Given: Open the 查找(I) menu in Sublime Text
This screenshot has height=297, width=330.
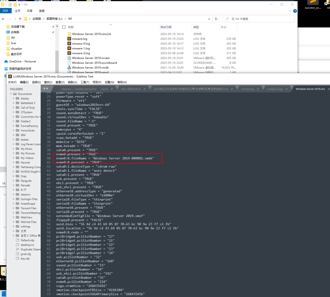Looking at the screenshot, I should (48, 82).
